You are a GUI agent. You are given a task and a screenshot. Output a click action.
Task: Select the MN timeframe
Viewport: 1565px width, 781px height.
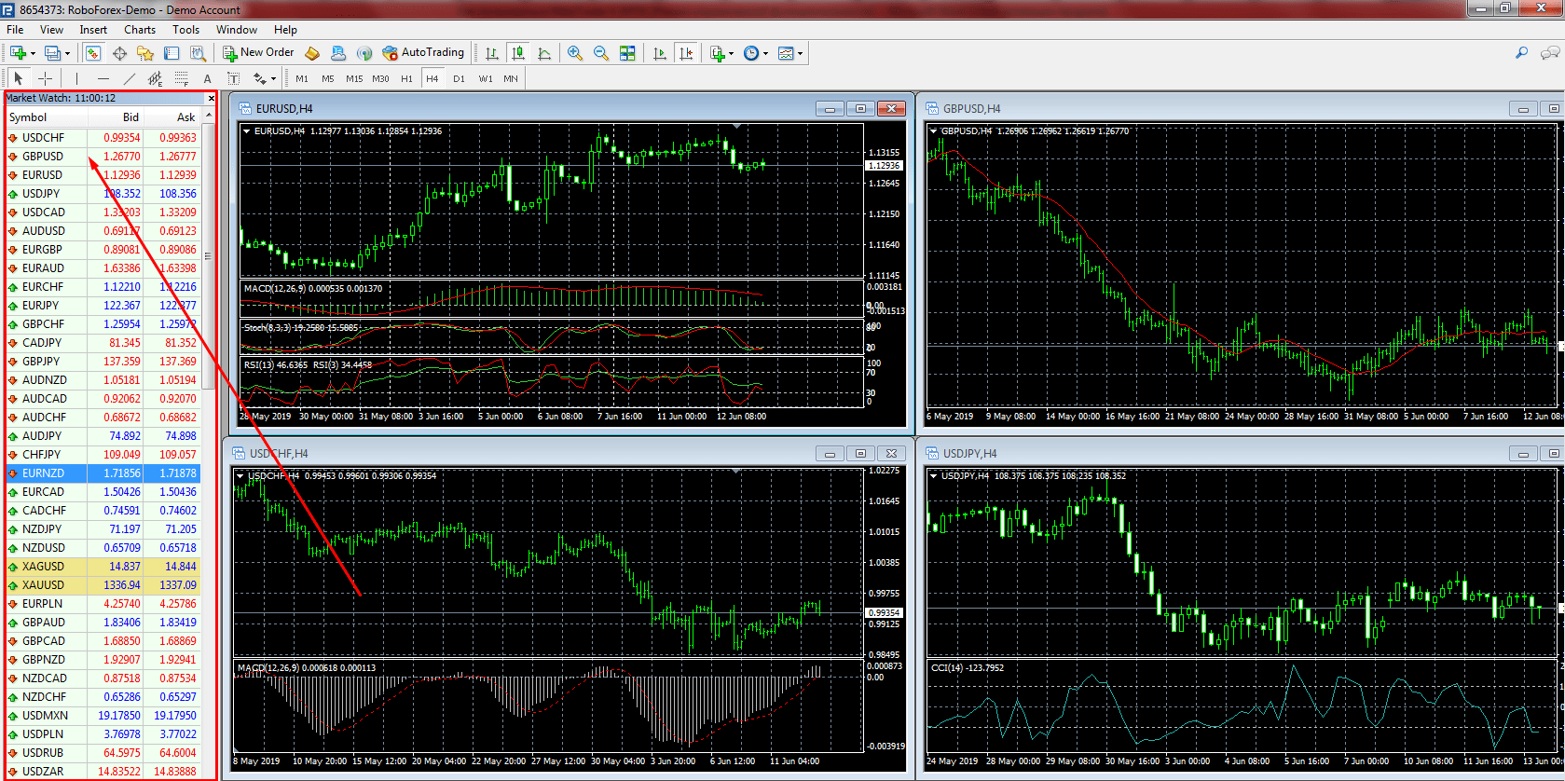pos(511,79)
